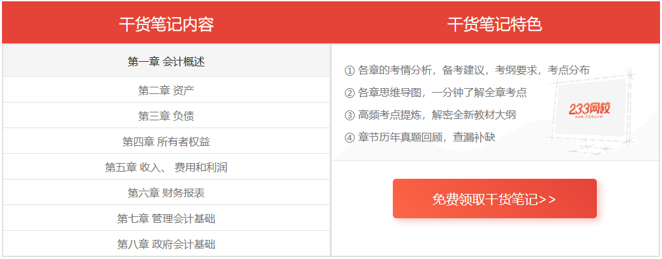Select 第八章 政府会计基础 chapter
Screen dimensions: 662x259
coord(166,245)
